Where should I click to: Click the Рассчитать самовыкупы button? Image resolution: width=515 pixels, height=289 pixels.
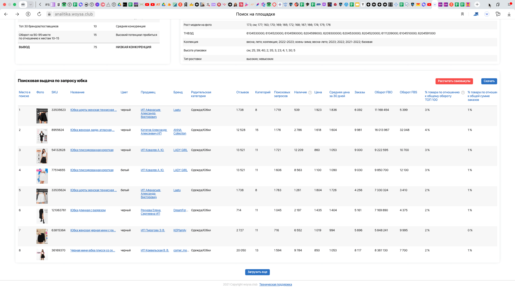[x=454, y=81]
